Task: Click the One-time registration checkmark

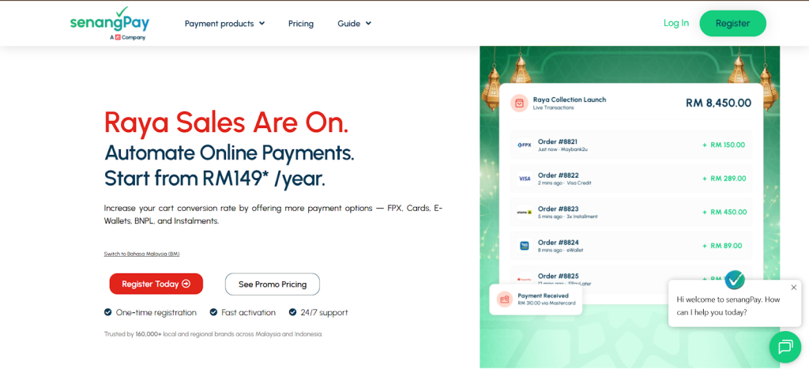Action: coord(108,312)
